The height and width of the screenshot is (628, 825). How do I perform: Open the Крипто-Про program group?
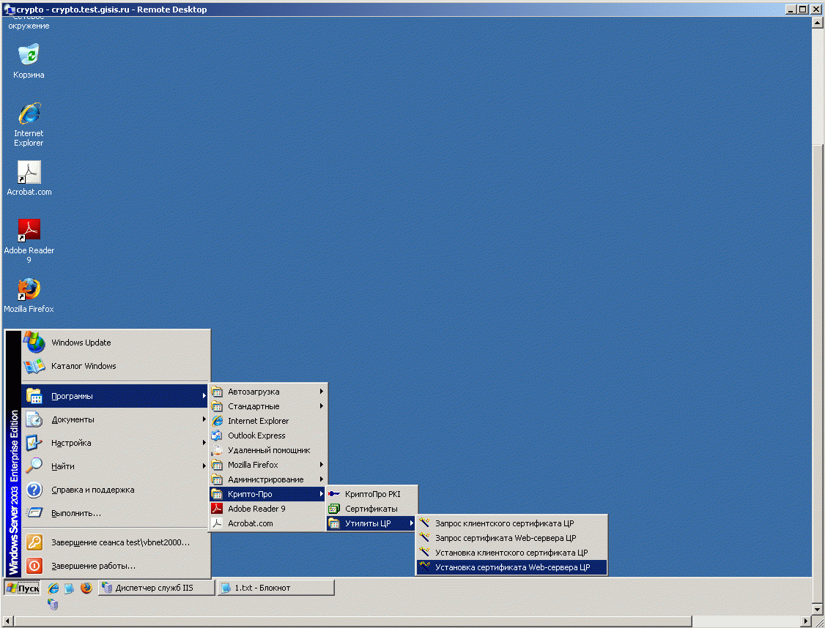pyautogui.click(x=268, y=494)
